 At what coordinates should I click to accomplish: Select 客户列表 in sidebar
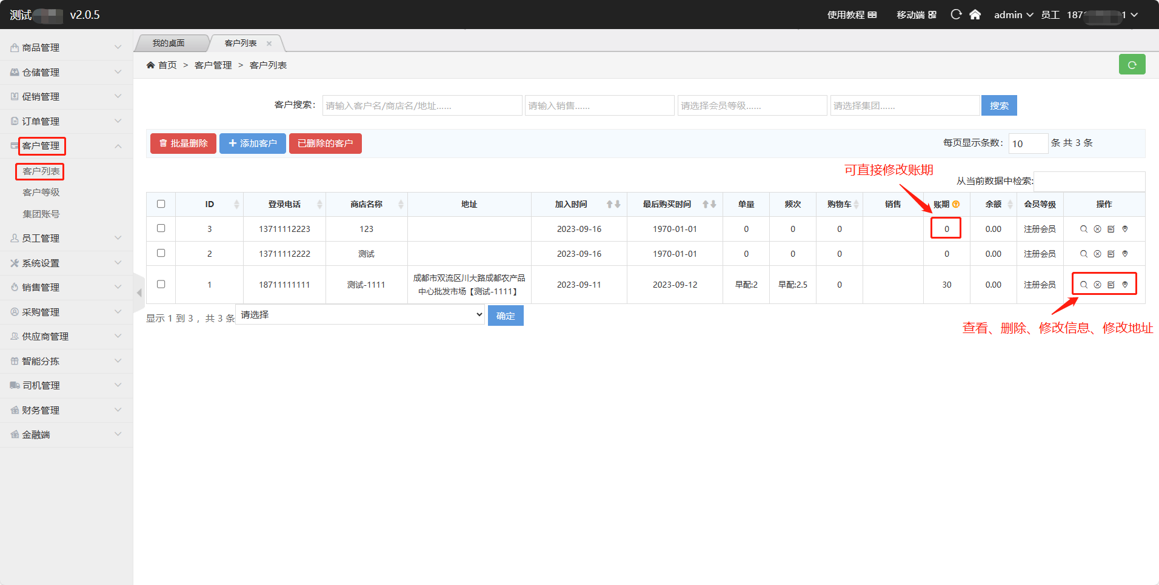coord(41,171)
